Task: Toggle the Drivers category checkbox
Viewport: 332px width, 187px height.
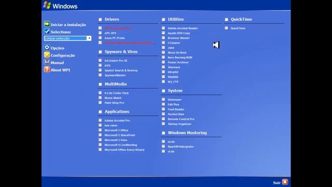Action: point(100,20)
